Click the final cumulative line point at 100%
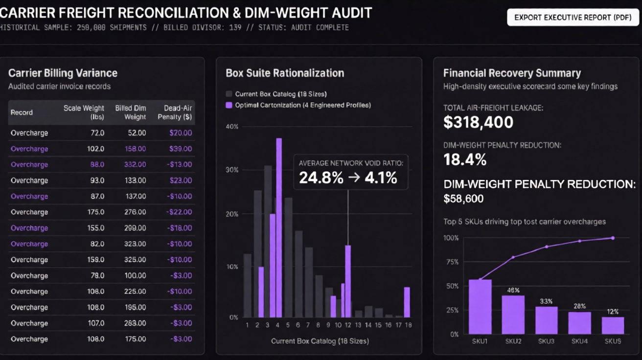 (613, 238)
